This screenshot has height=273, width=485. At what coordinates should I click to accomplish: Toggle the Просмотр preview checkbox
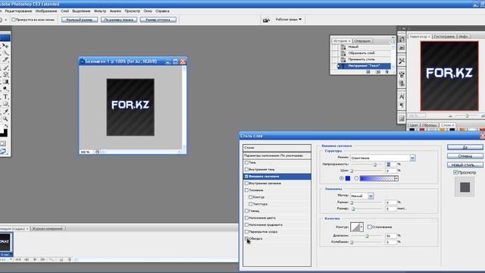[455, 172]
